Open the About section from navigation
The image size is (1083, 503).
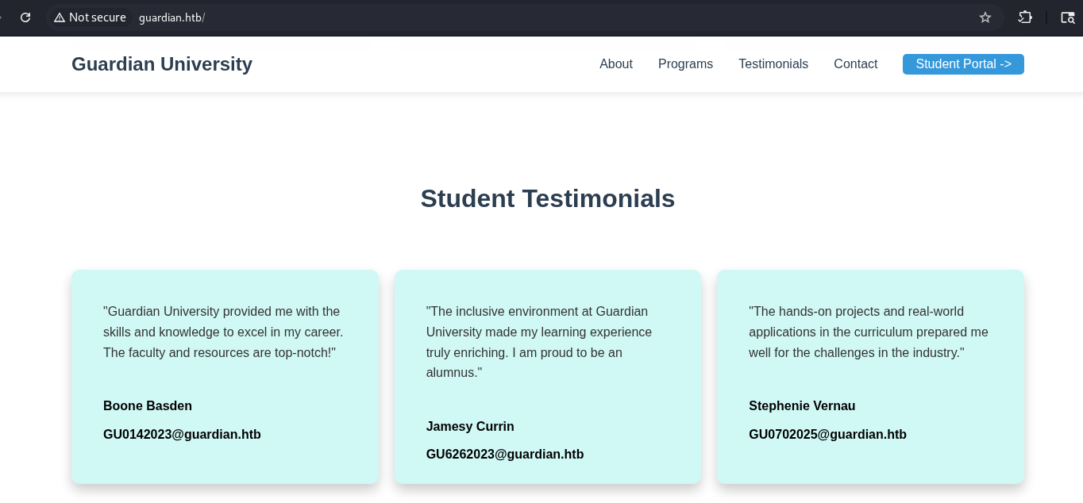point(615,64)
